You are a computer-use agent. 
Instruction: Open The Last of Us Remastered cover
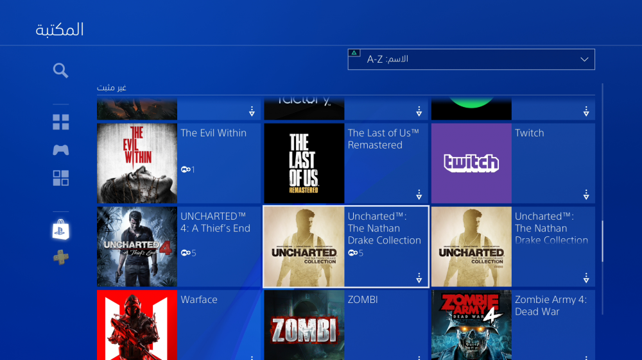[304, 163]
